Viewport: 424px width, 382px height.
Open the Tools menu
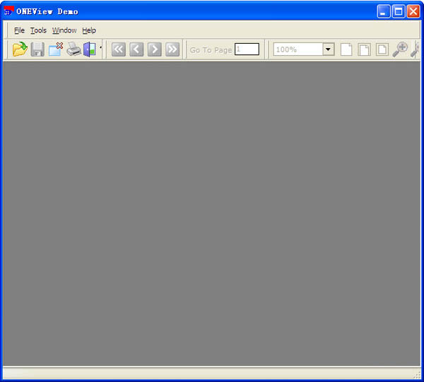pos(38,30)
